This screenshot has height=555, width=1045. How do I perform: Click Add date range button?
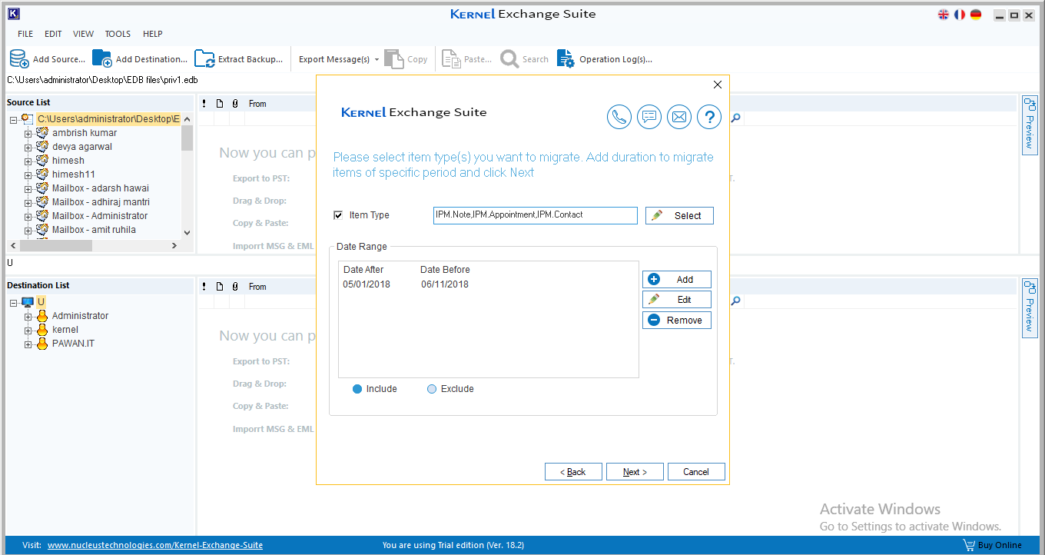point(676,280)
